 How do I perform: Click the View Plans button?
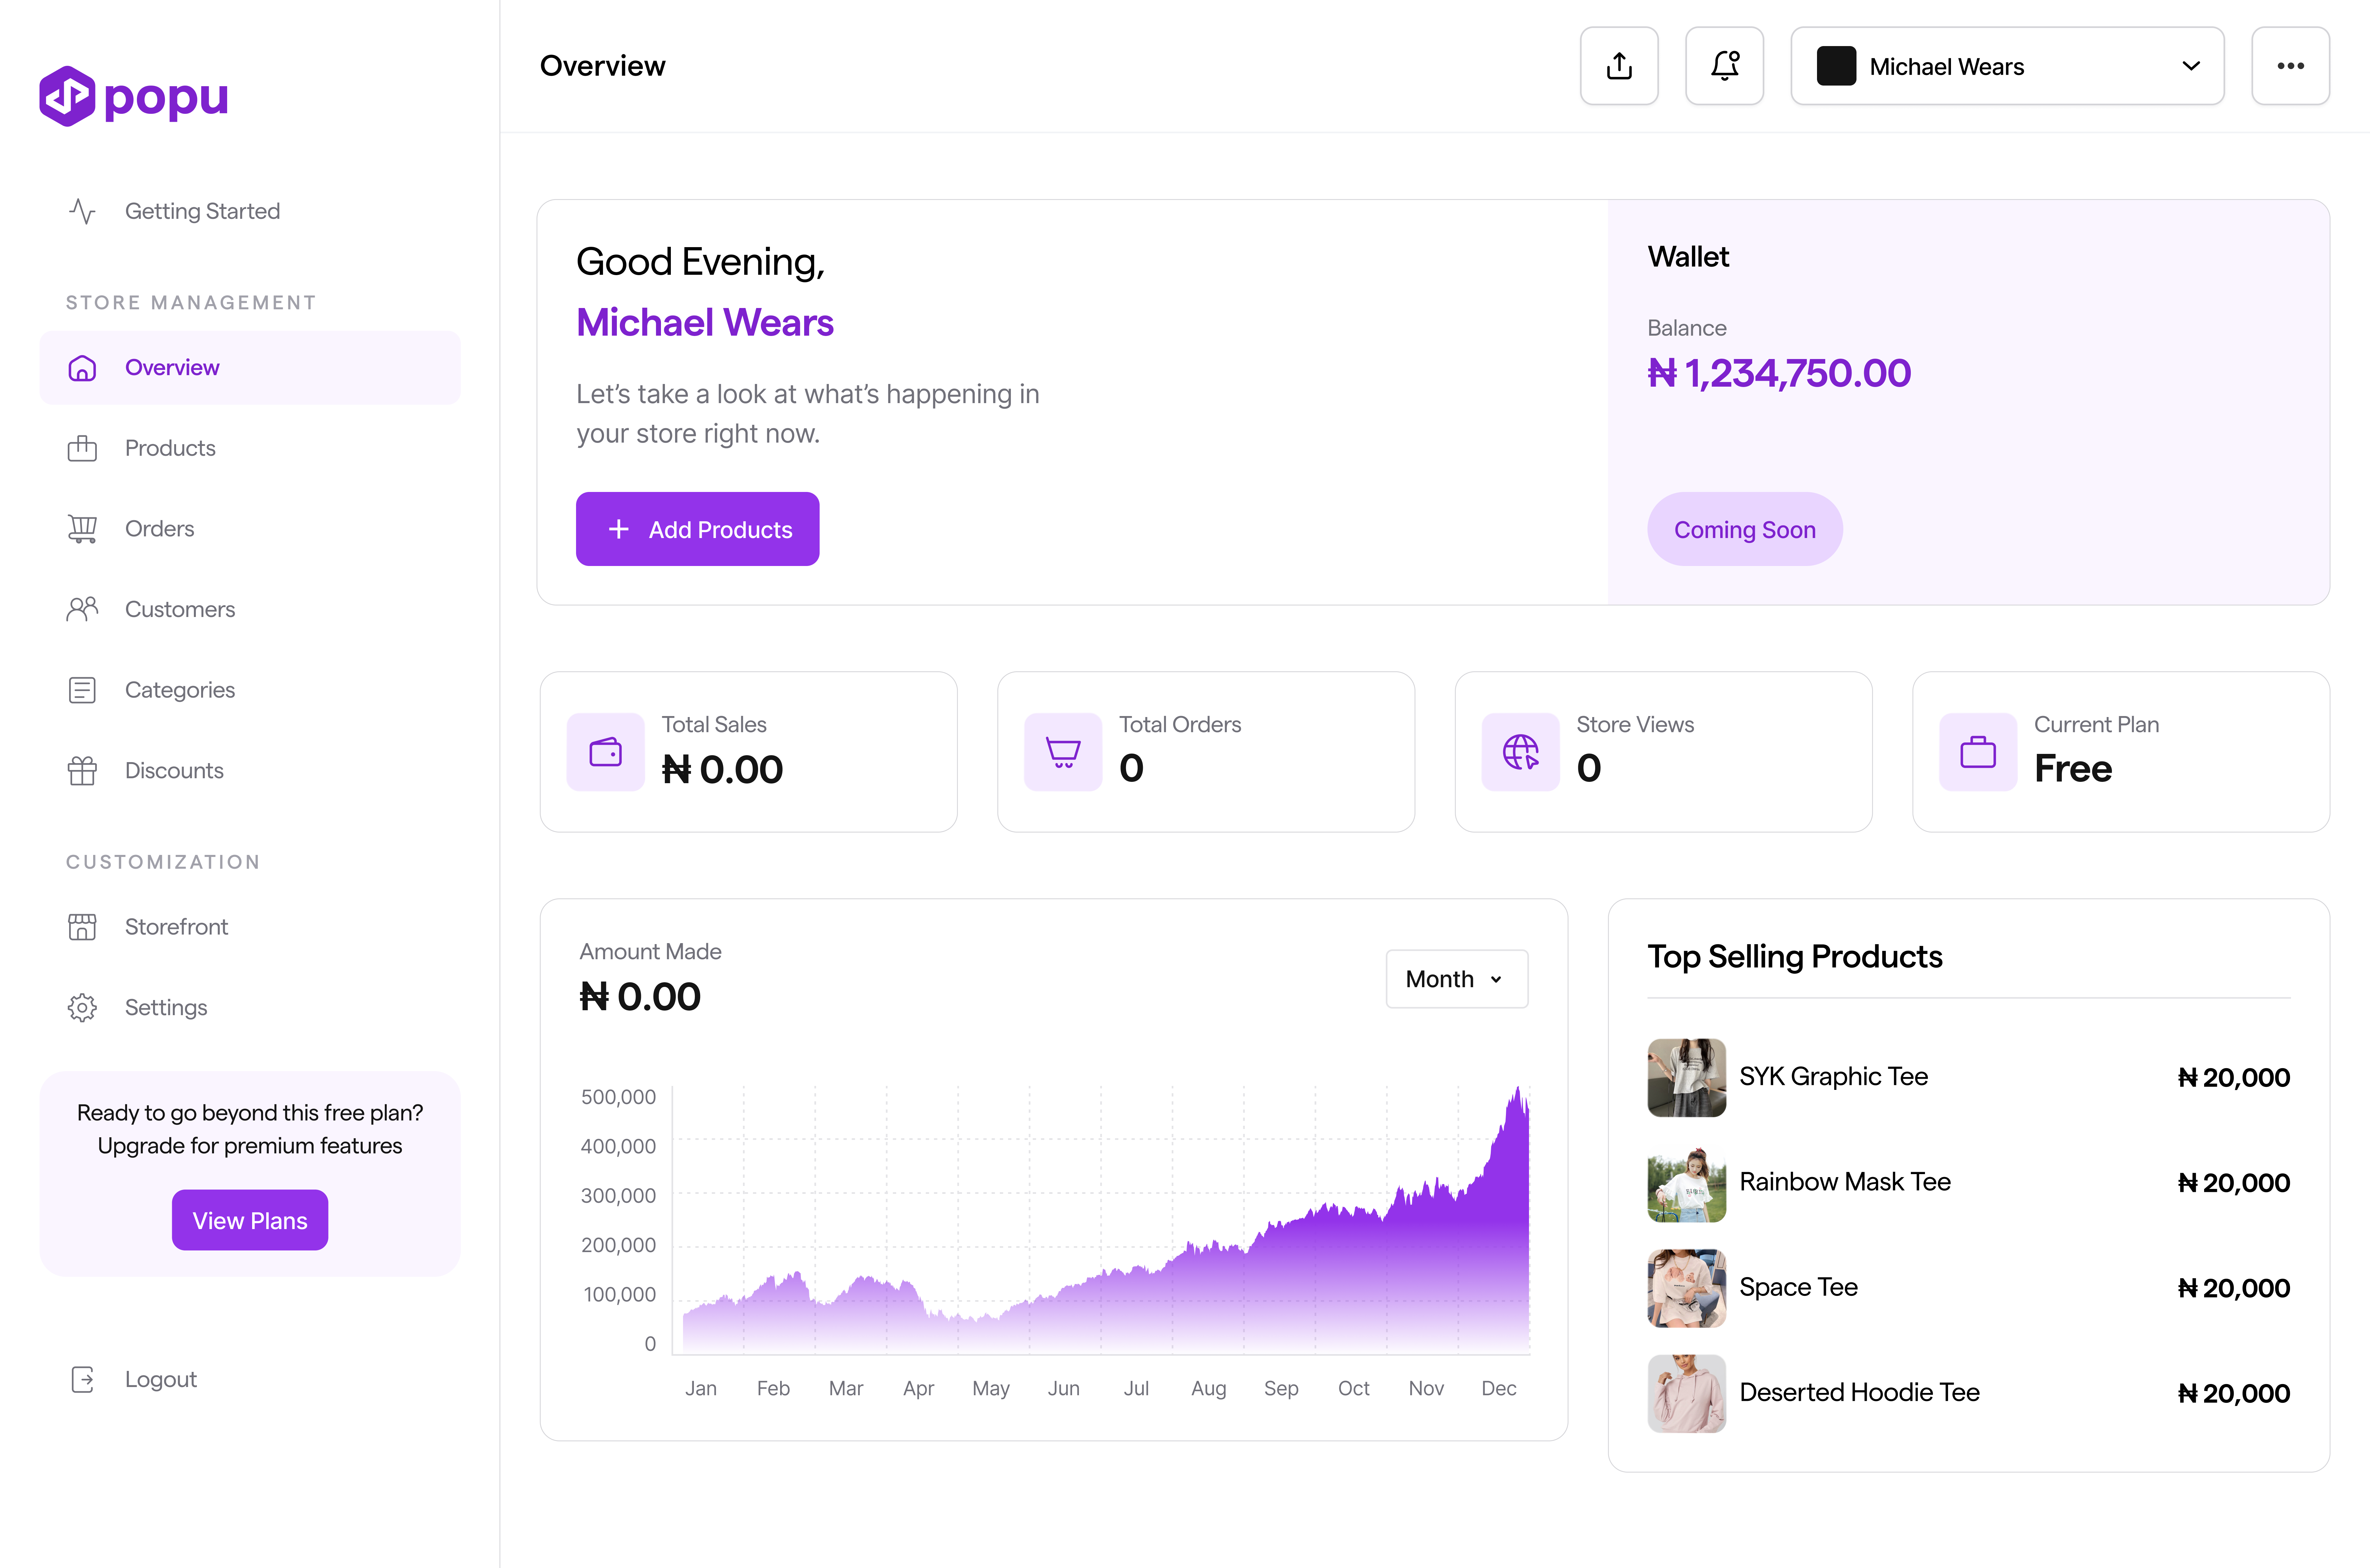[250, 1220]
